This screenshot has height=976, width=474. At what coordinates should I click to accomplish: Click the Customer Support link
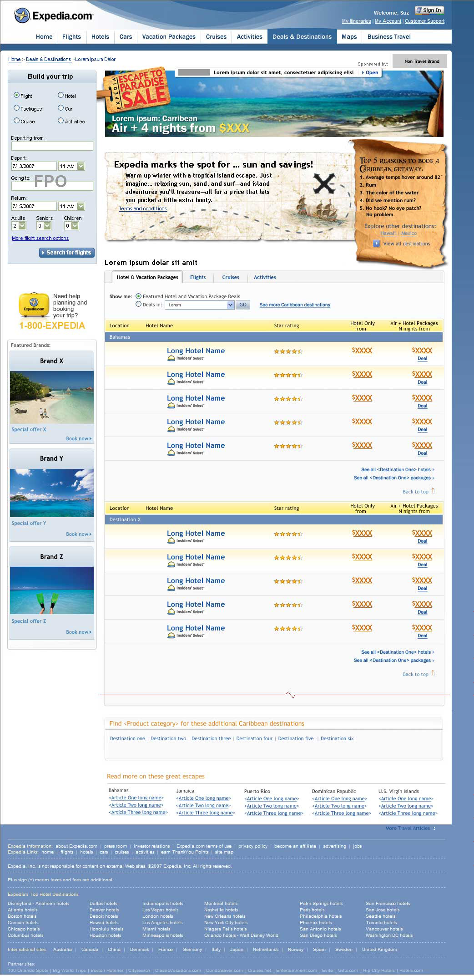pyautogui.click(x=424, y=21)
